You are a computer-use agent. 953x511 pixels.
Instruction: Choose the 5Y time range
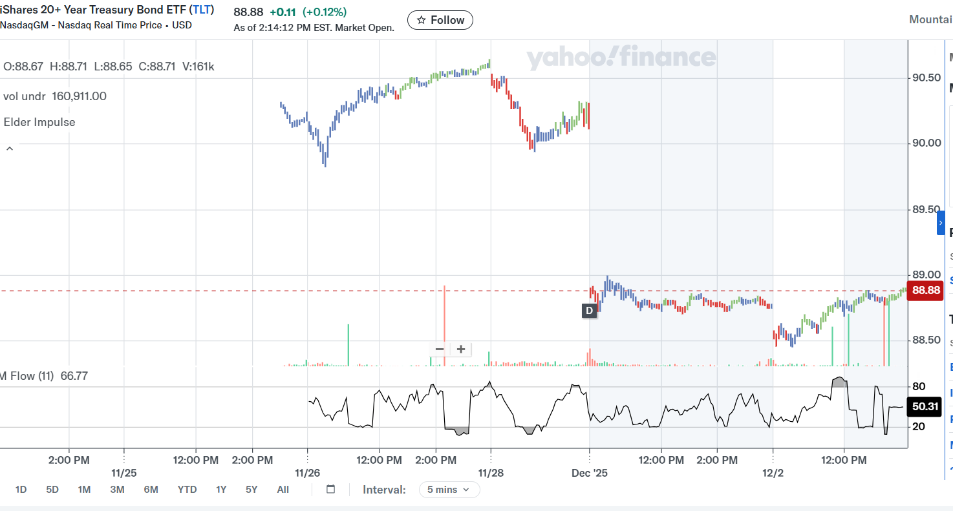coord(252,490)
